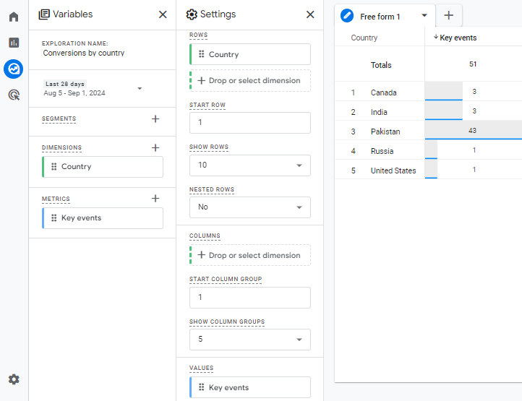
Task: Click the sort arrow on Key events column
Action: pyautogui.click(x=435, y=37)
